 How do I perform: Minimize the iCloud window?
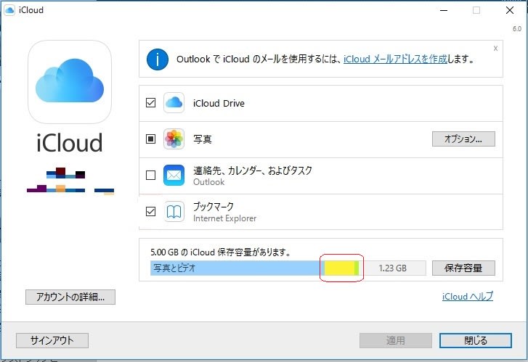tap(444, 10)
